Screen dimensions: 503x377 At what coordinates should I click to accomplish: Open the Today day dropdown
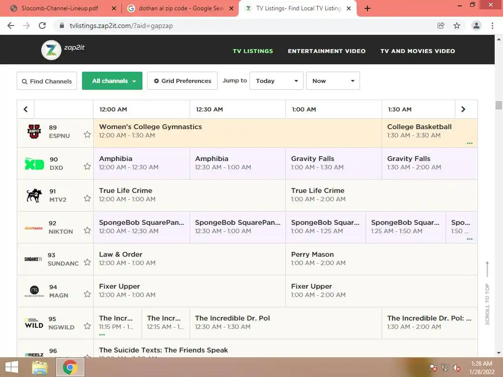[277, 81]
